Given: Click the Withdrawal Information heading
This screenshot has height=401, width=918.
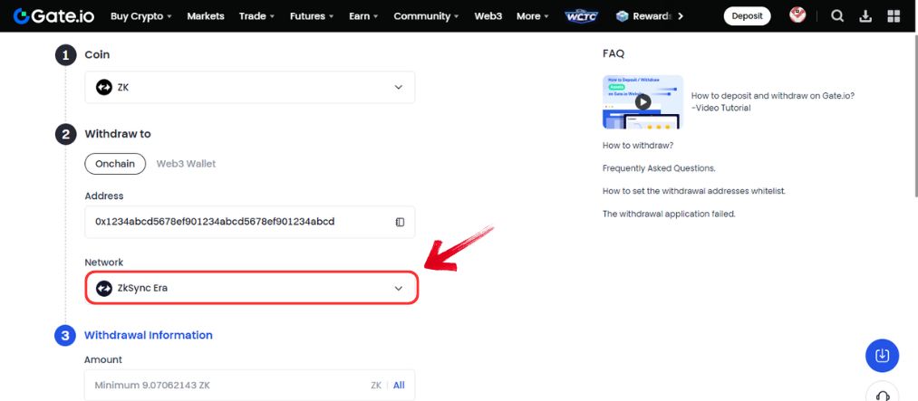Looking at the screenshot, I should click(148, 335).
